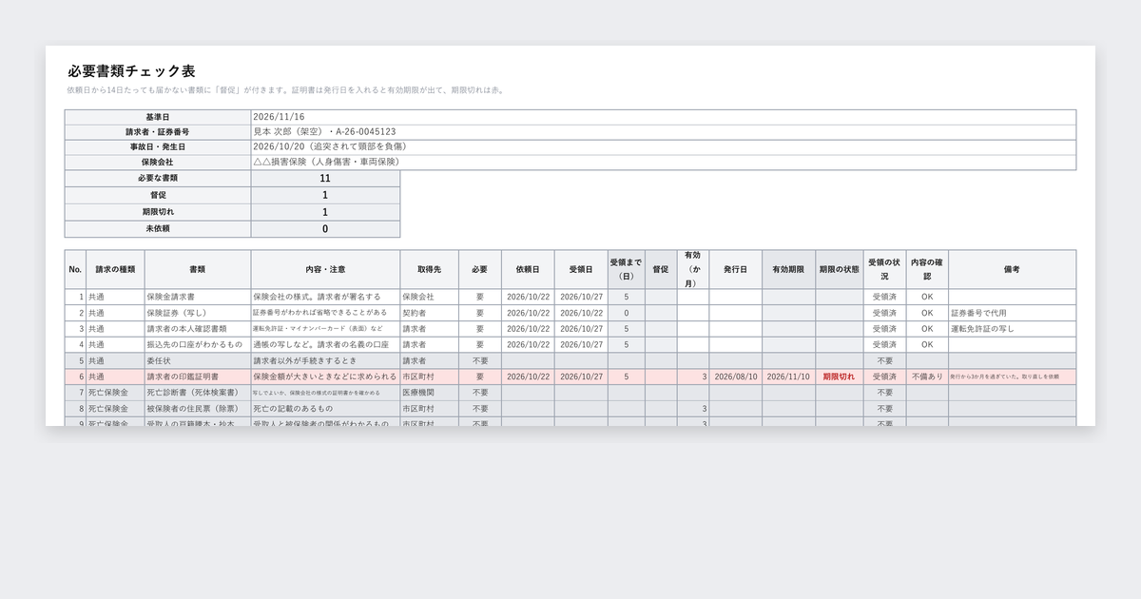The width and height of the screenshot is (1141, 599).
Task: Click the 取得先 column header
Action: point(429,270)
